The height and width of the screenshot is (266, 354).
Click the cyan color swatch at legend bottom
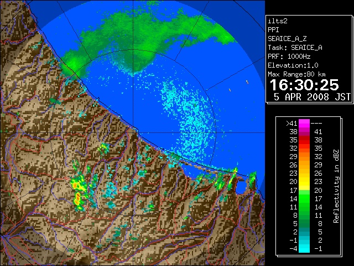tap(304, 249)
